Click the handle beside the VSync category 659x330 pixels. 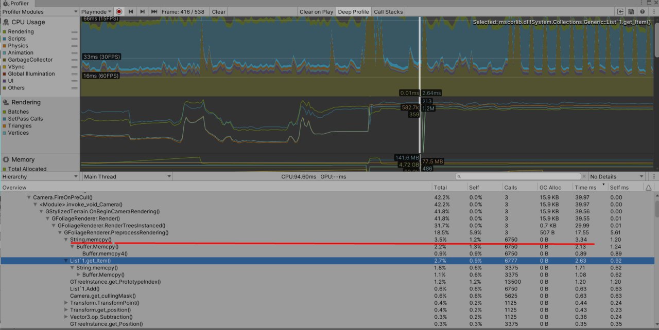click(x=75, y=67)
